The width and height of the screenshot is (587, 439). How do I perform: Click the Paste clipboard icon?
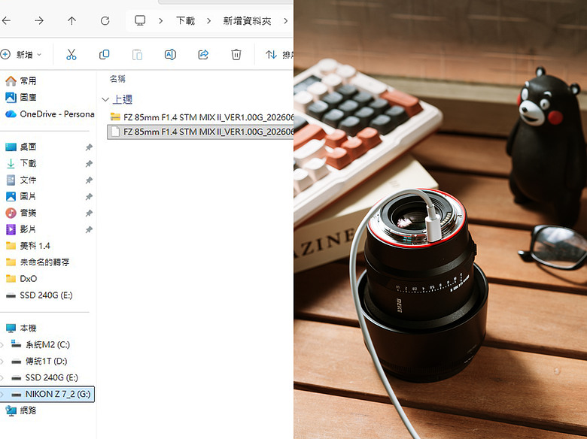coord(137,55)
